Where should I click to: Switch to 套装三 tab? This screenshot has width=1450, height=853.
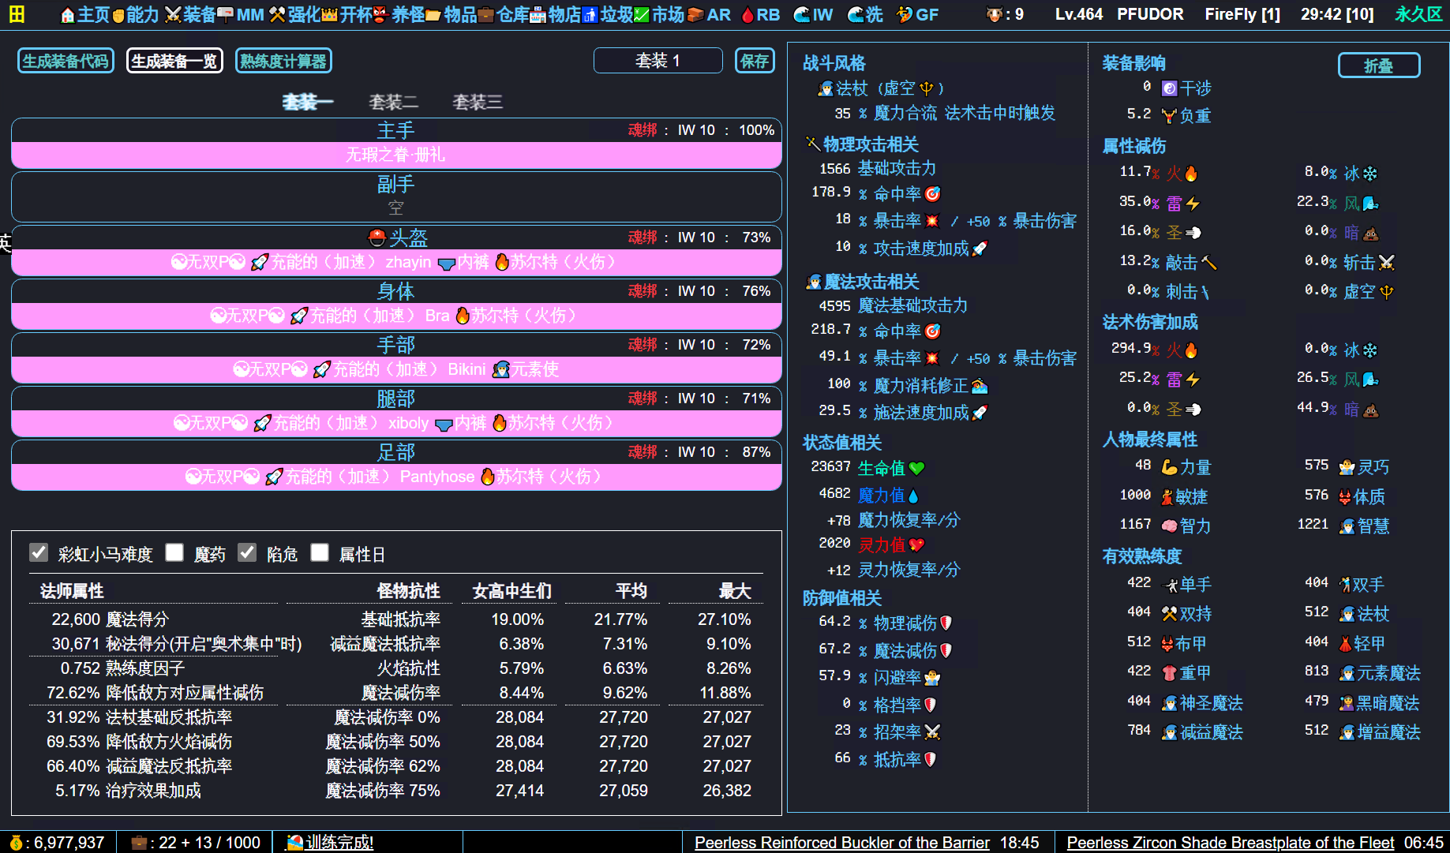(477, 102)
